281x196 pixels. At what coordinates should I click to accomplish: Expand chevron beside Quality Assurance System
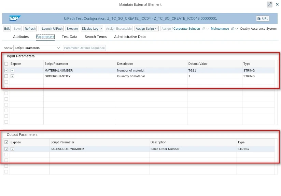coord(237,28)
